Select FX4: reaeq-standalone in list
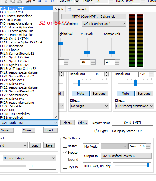156x181 pixels. tap(27, 16)
